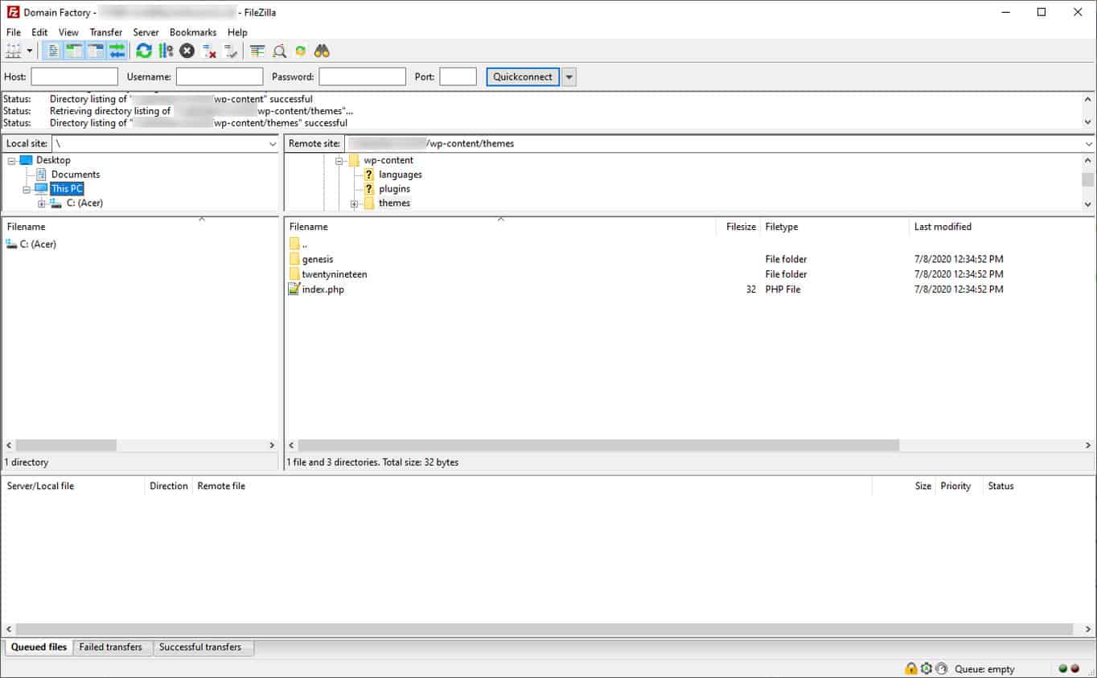Disconnect from the current server

point(209,51)
